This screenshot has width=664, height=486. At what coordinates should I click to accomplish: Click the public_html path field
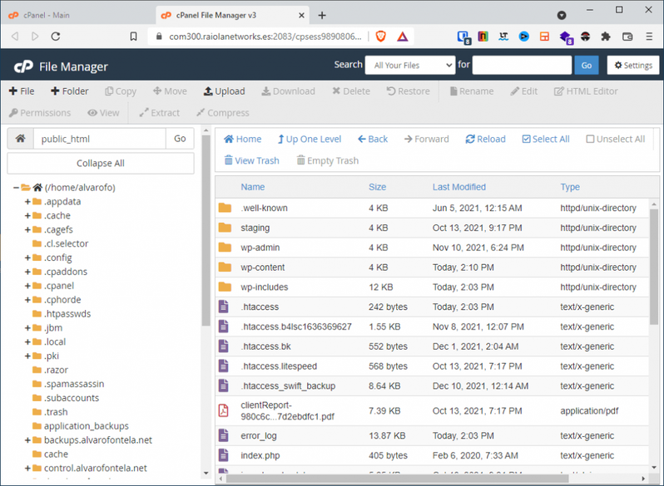[x=100, y=138]
